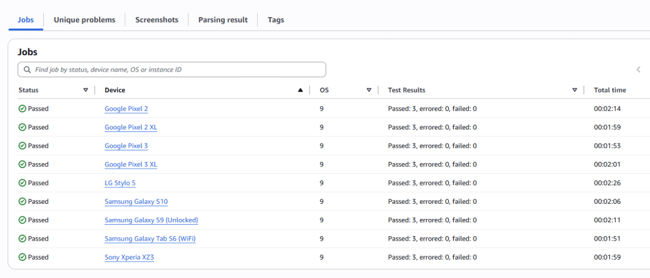The width and height of the screenshot is (650, 278).
Task: Click the passed status icon for Samsung Galaxy S10
Action: [x=22, y=202]
